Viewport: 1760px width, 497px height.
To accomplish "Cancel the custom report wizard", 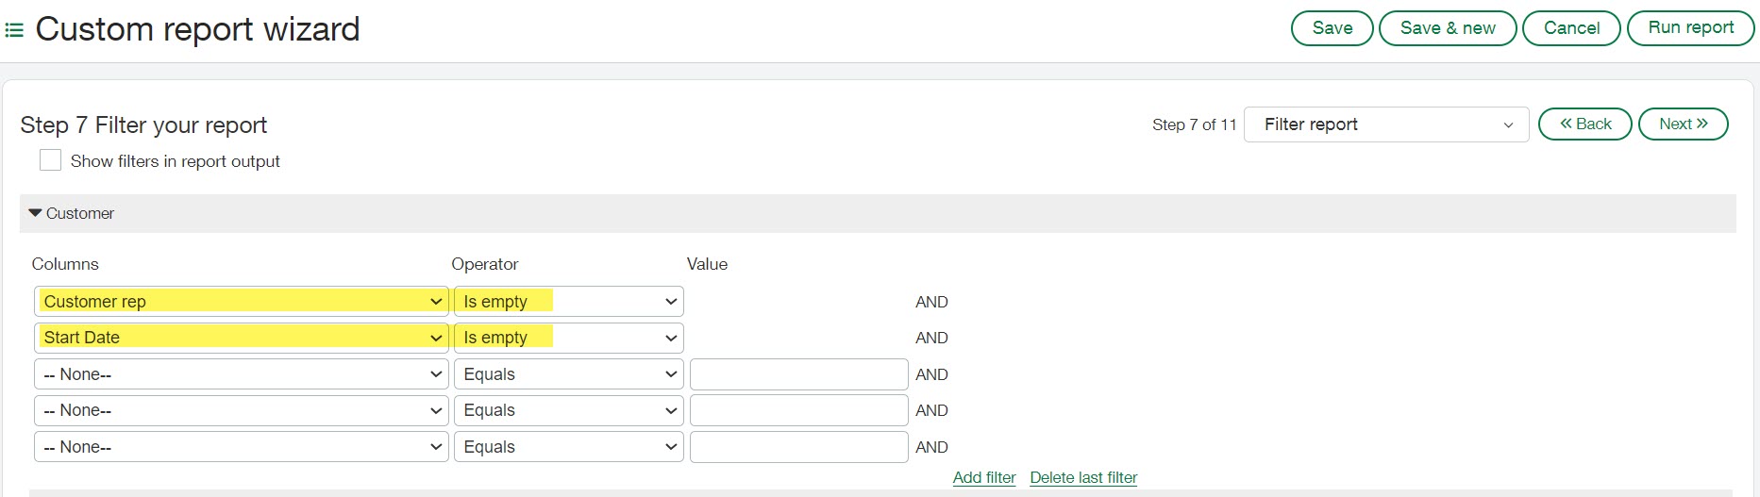I will pos(1571,28).
